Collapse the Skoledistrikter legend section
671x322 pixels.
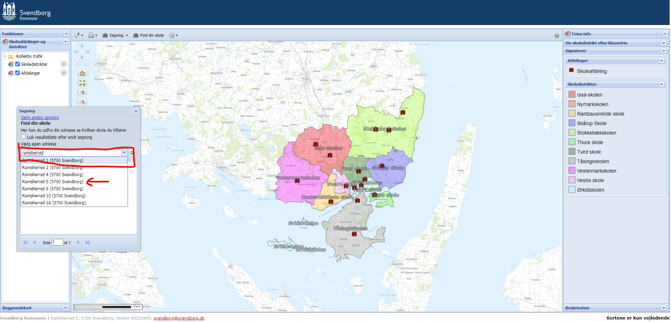tap(662, 84)
